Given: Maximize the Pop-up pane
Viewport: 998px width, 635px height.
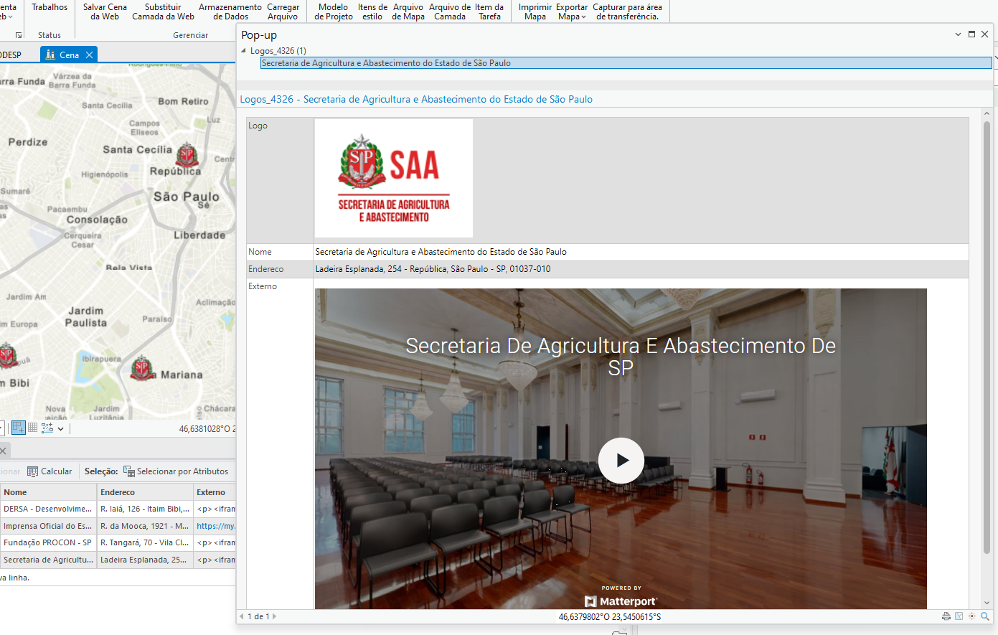Looking at the screenshot, I should [x=971, y=34].
